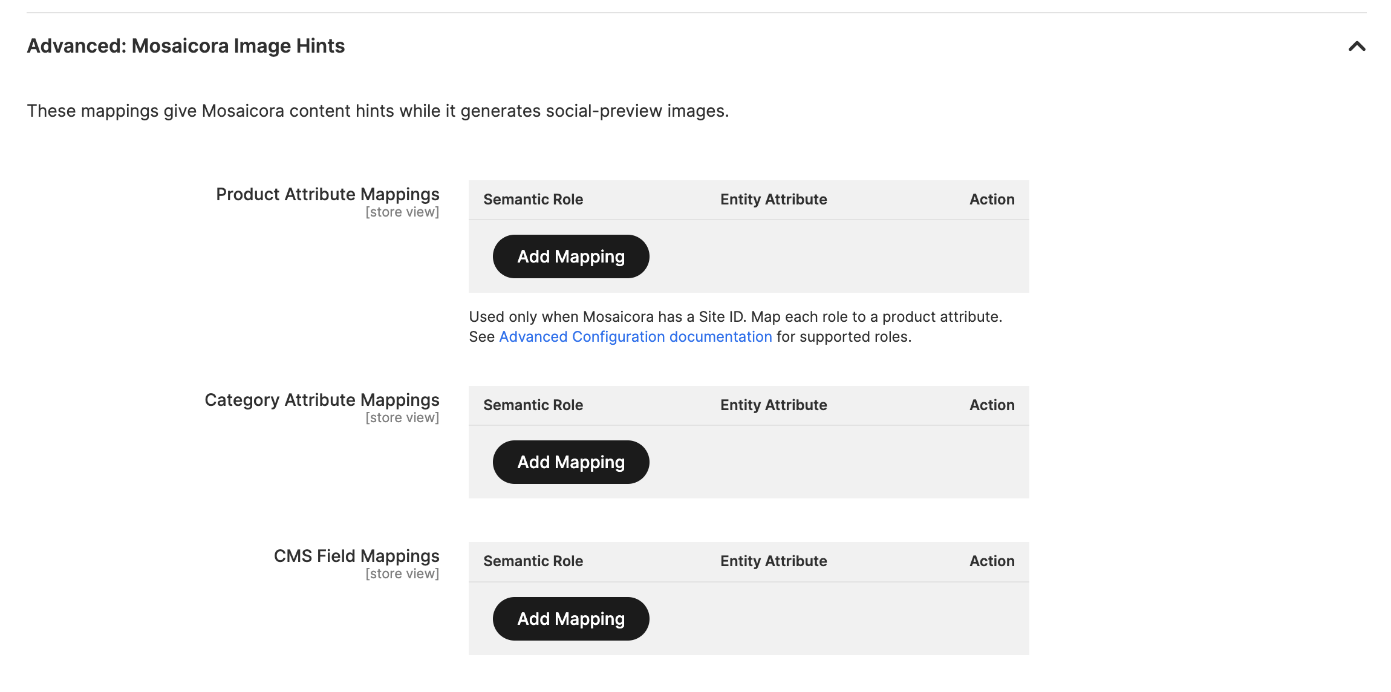The height and width of the screenshot is (692, 1391).
Task: Click Entity Attribute header in CMS mappings table
Action: point(774,561)
